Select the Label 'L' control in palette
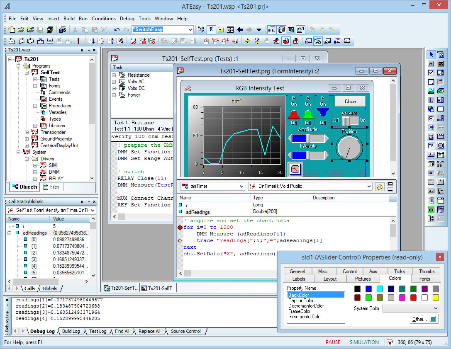Viewport: 451px width, 349px height. tap(431, 100)
